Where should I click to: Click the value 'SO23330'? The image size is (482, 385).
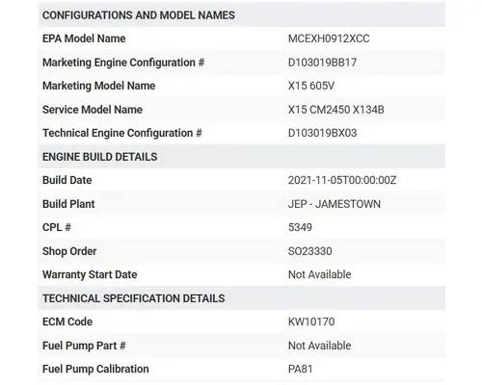tap(310, 251)
